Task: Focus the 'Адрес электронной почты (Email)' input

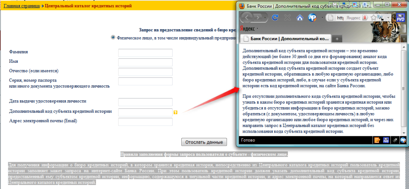Action: (x=145, y=122)
